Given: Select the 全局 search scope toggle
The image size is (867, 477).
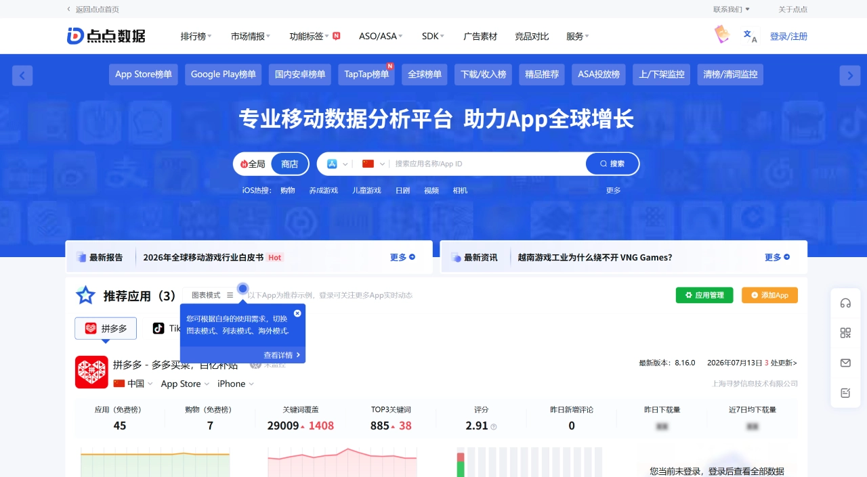Looking at the screenshot, I should click(x=253, y=164).
